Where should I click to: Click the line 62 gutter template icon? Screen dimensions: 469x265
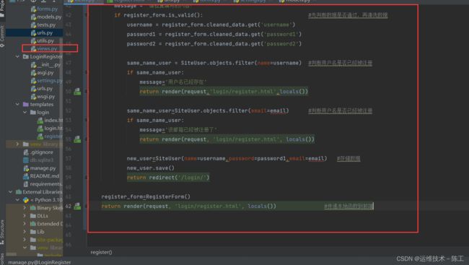77,206
